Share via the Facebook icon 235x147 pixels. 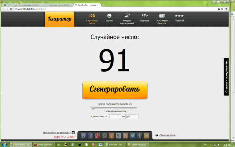coord(91,136)
